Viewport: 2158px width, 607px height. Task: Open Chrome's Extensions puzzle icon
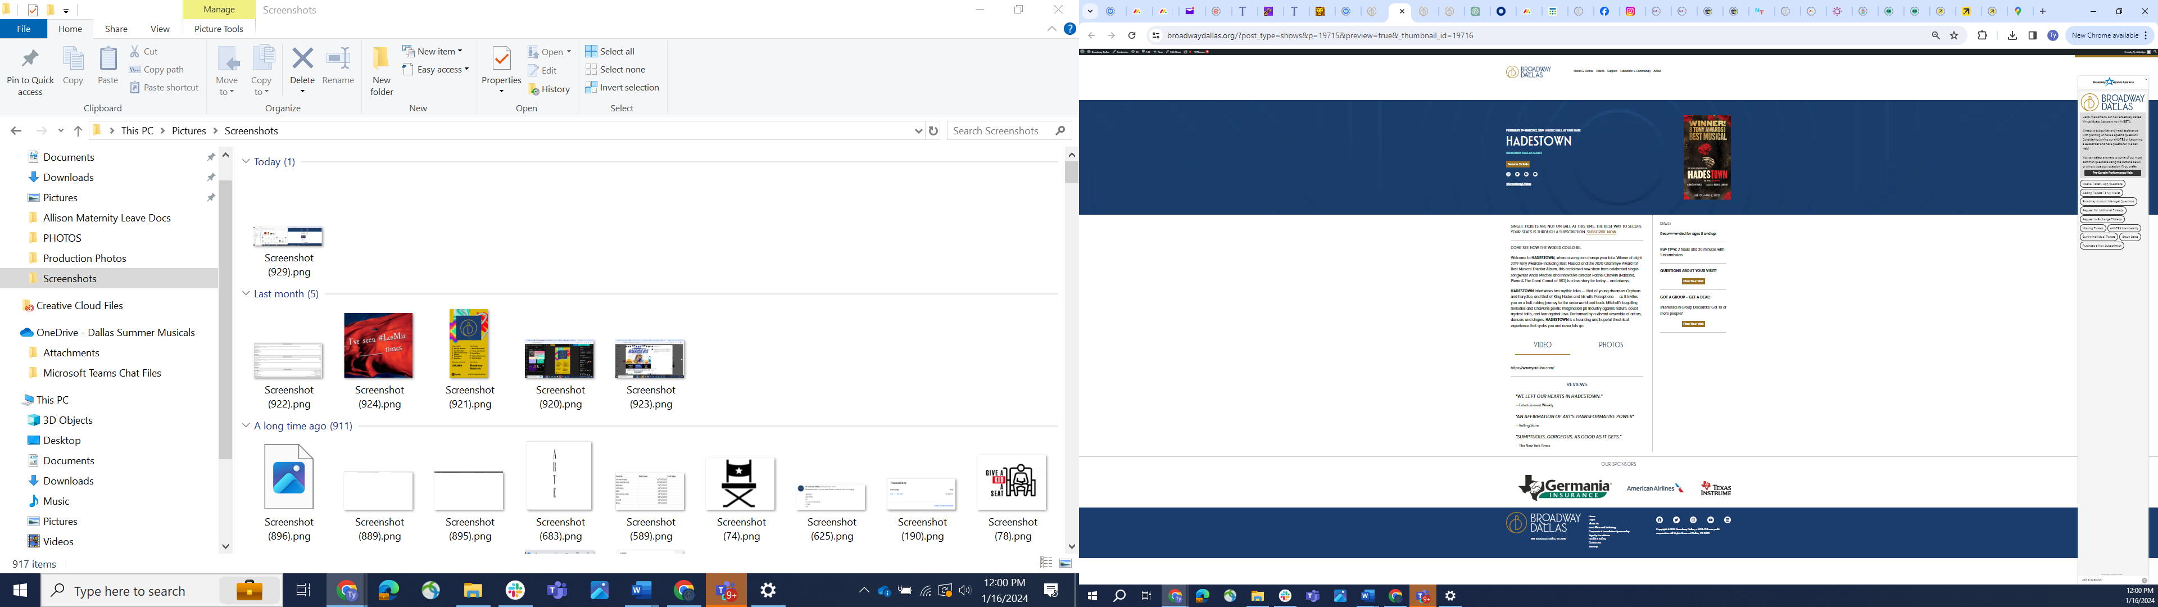click(x=1982, y=35)
